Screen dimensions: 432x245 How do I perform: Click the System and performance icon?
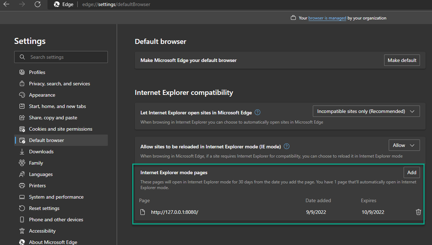[x=22, y=197]
